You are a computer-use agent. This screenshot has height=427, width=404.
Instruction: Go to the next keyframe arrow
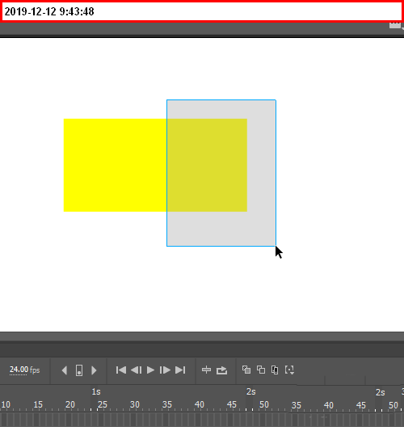[94, 370]
